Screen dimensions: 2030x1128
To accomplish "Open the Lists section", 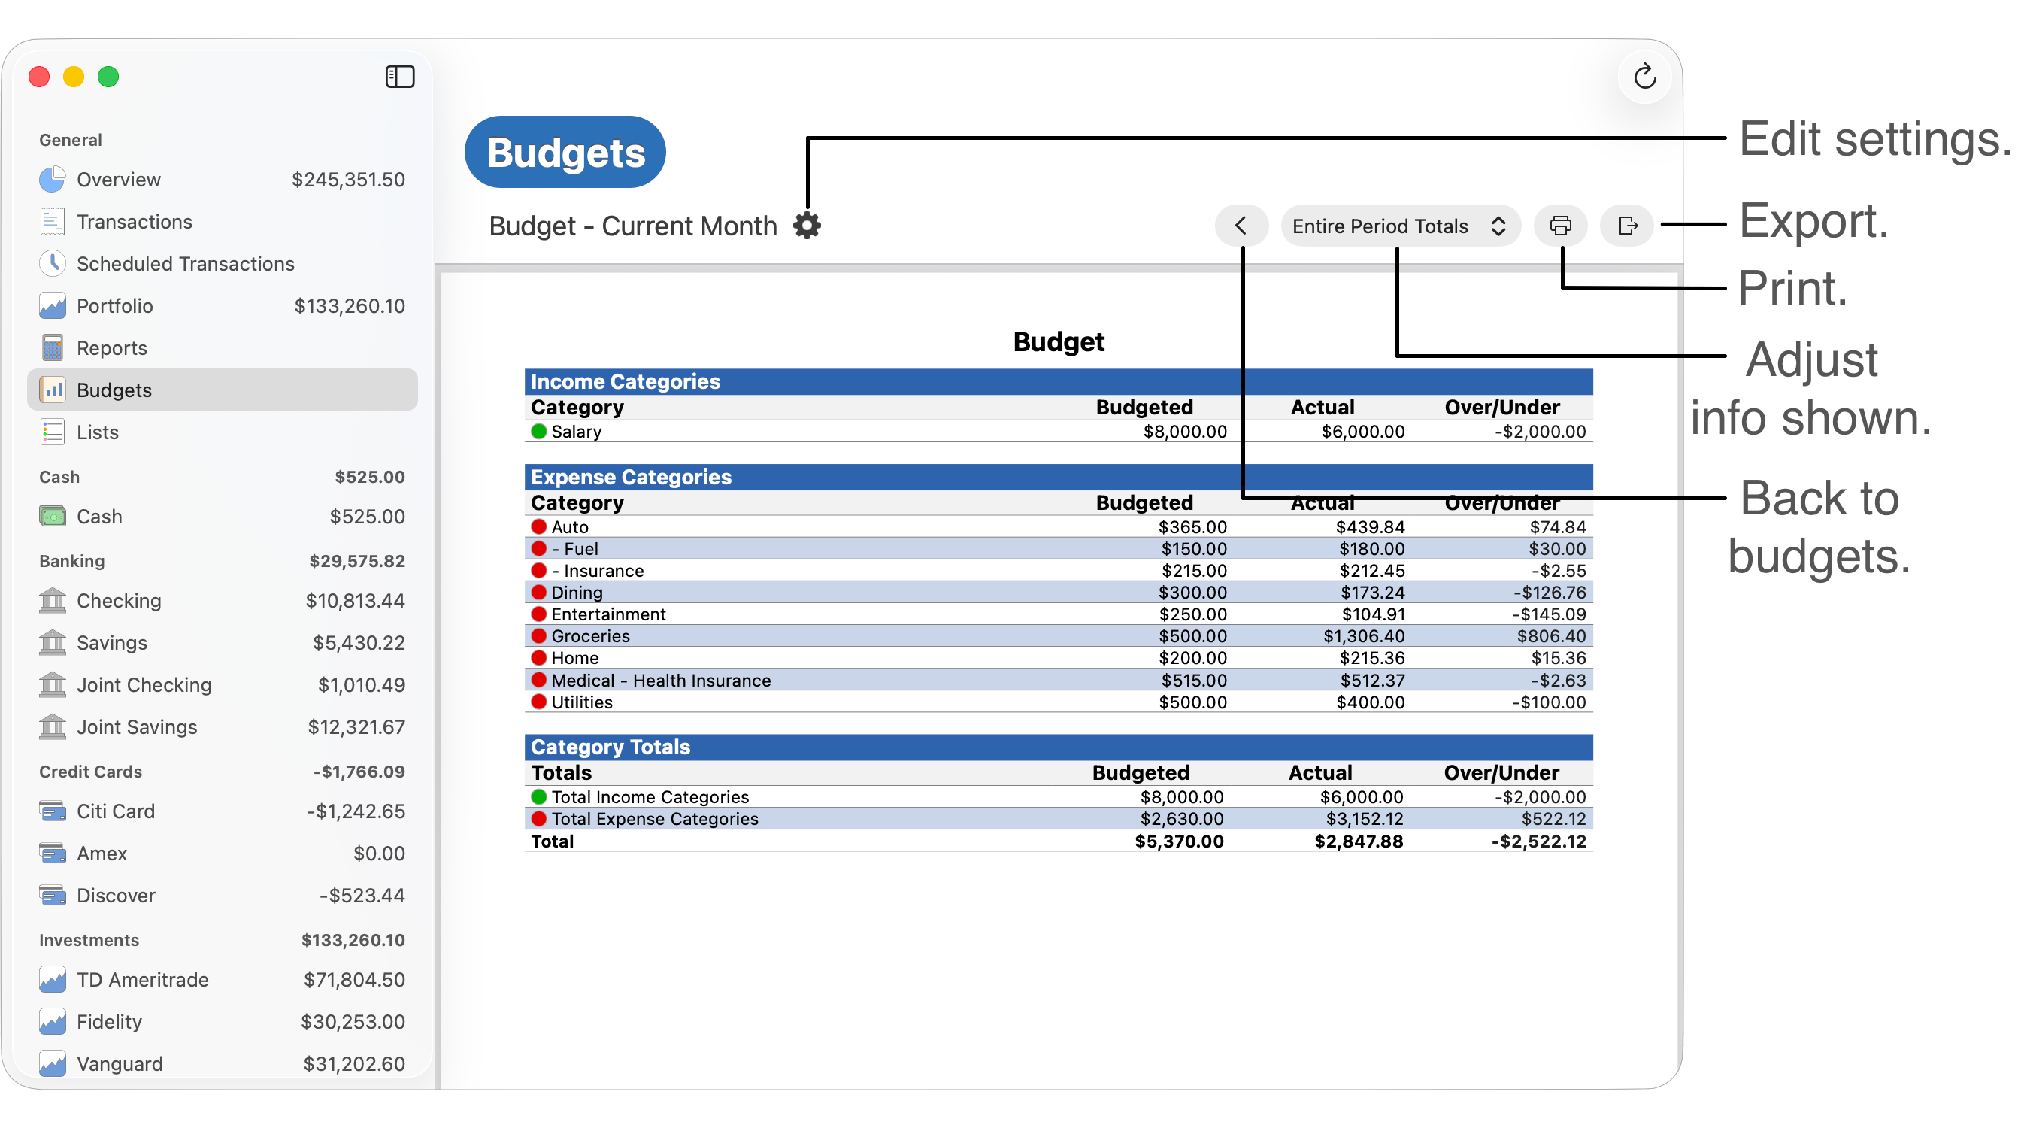I will (x=97, y=432).
